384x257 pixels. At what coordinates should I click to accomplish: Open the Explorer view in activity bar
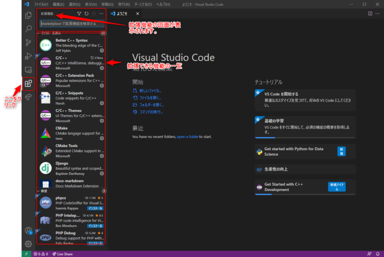pos(28,15)
